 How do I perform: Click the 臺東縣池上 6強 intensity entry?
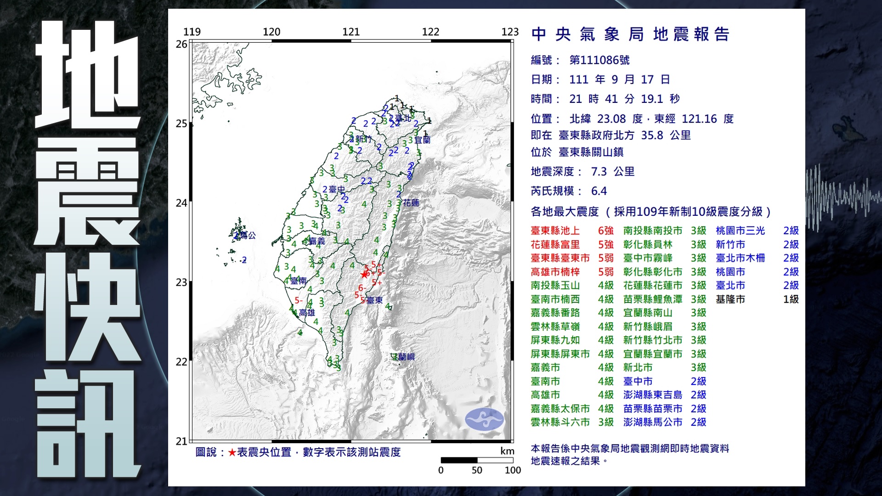[572, 231]
